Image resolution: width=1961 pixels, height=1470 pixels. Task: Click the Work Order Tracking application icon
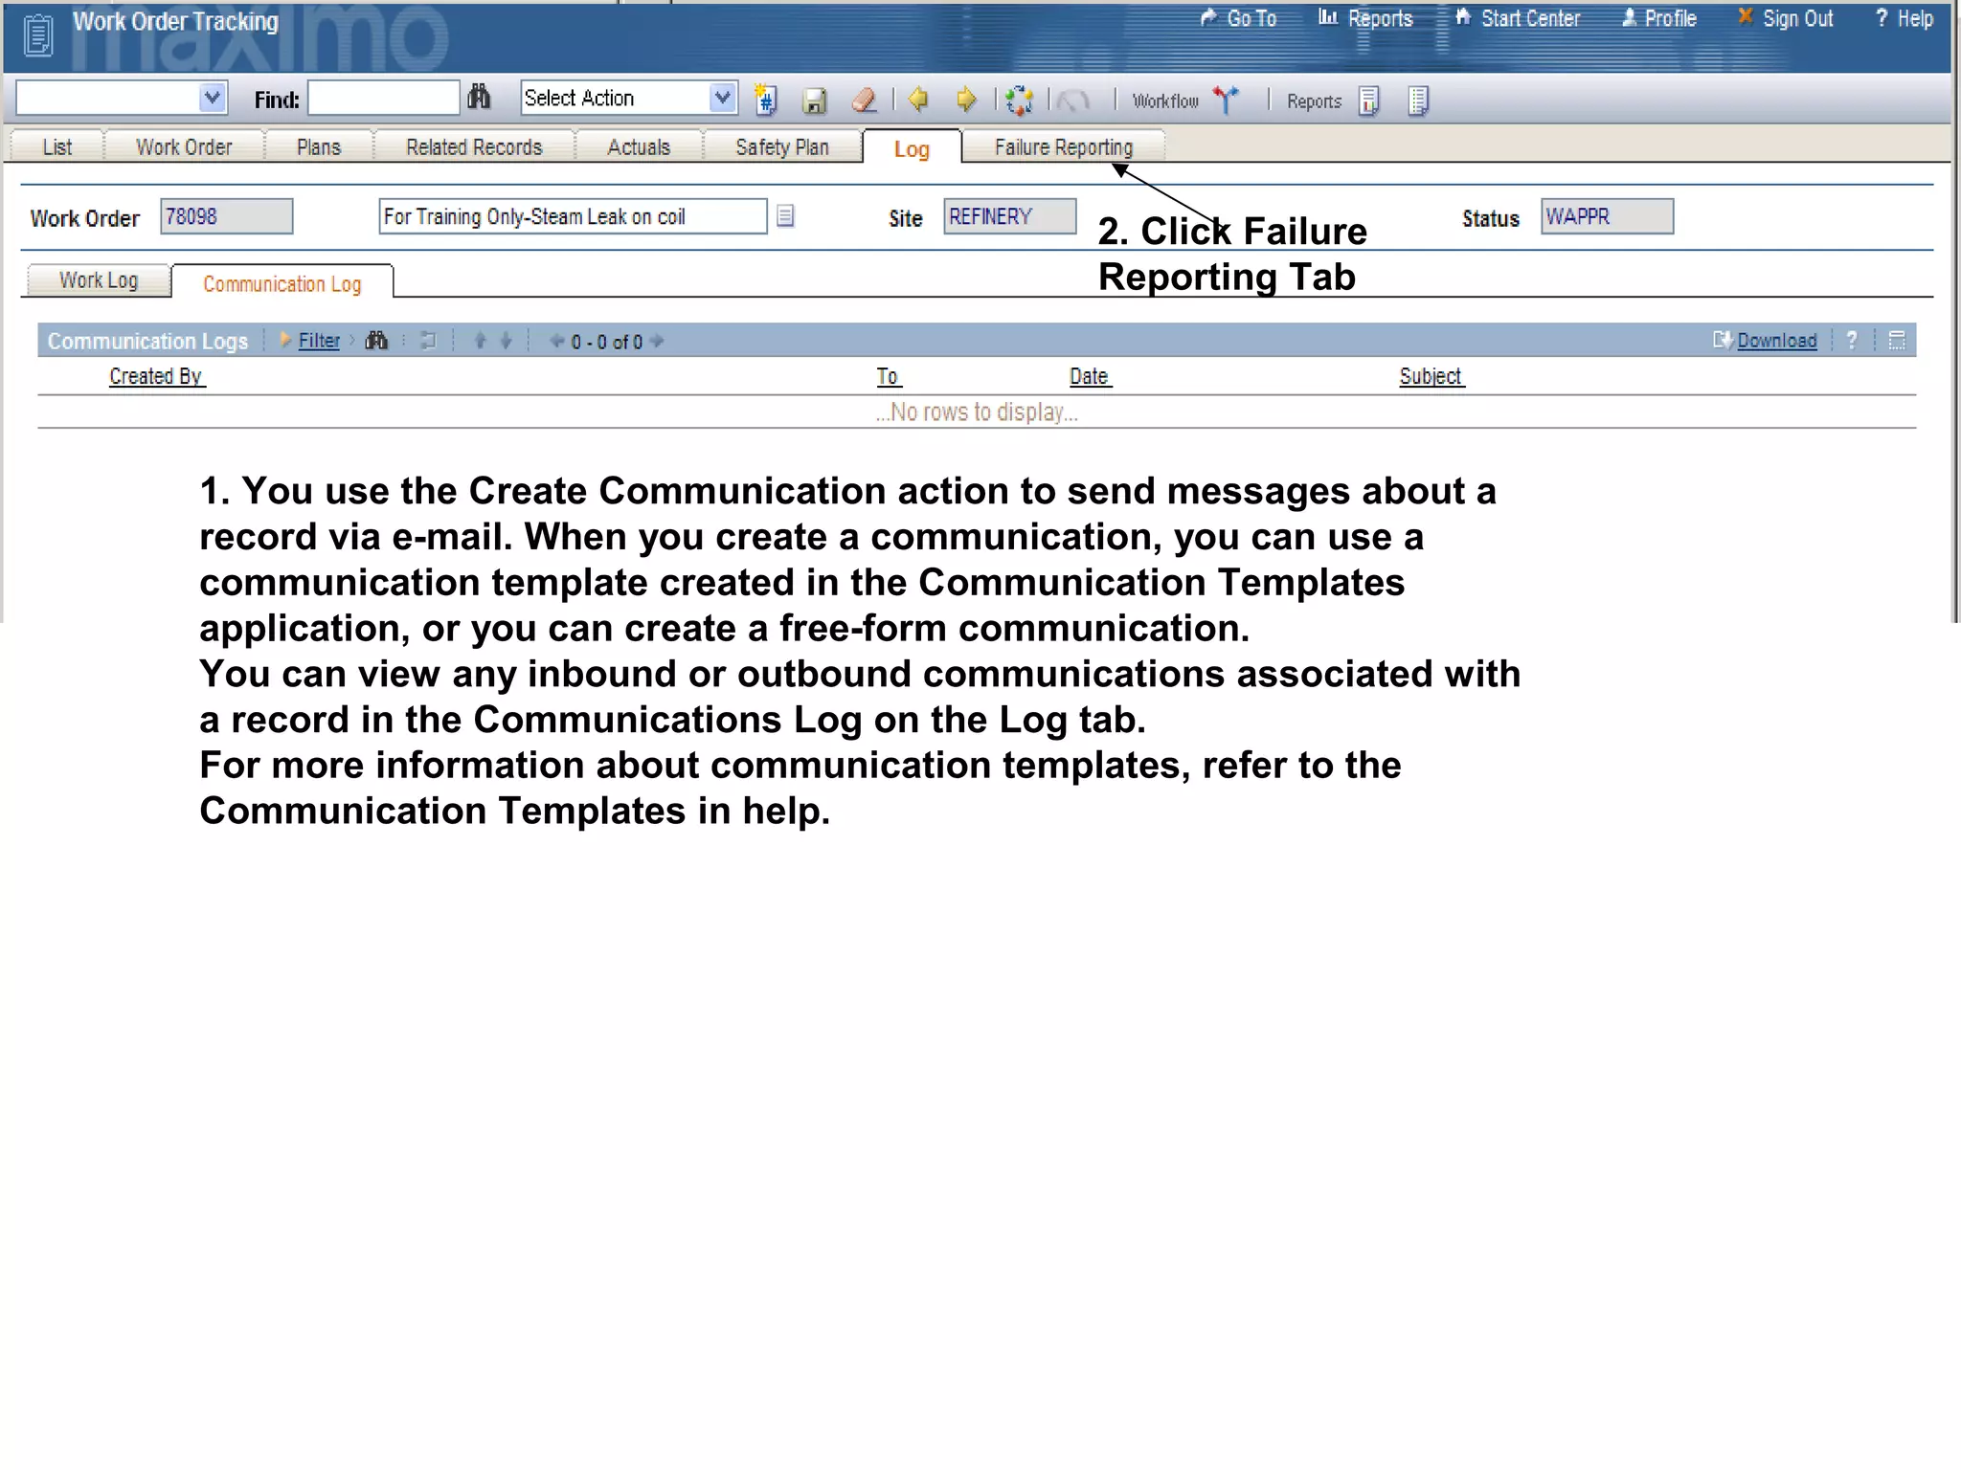pos(38,35)
